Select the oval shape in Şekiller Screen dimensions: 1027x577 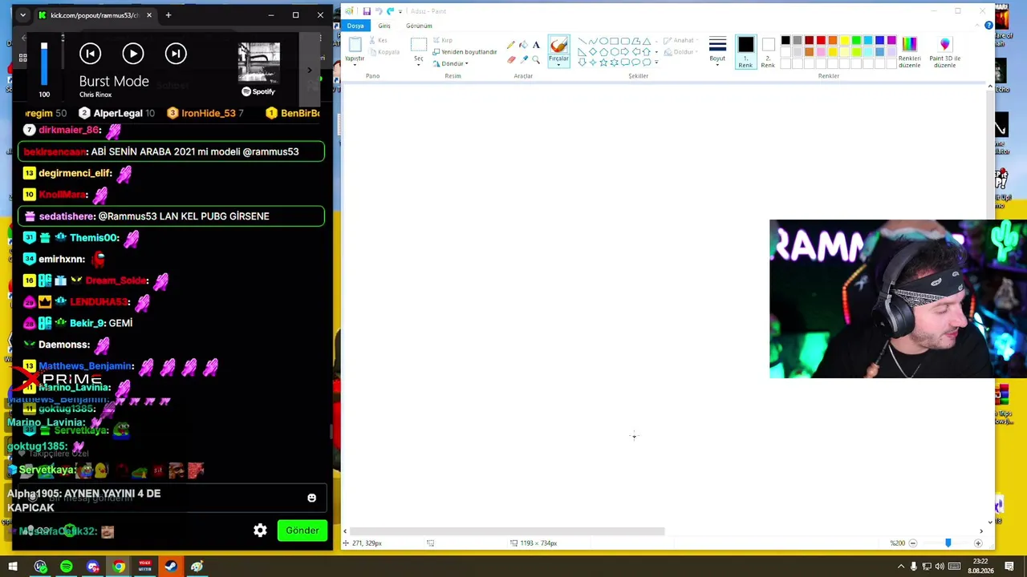(x=603, y=41)
